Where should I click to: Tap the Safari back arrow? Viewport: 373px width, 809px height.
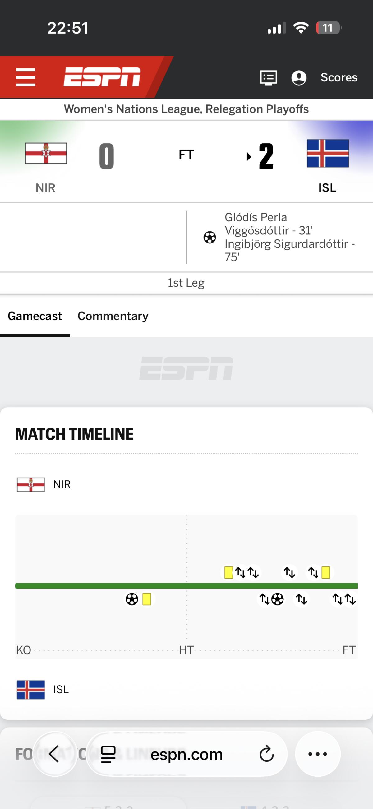pyautogui.click(x=55, y=754)
